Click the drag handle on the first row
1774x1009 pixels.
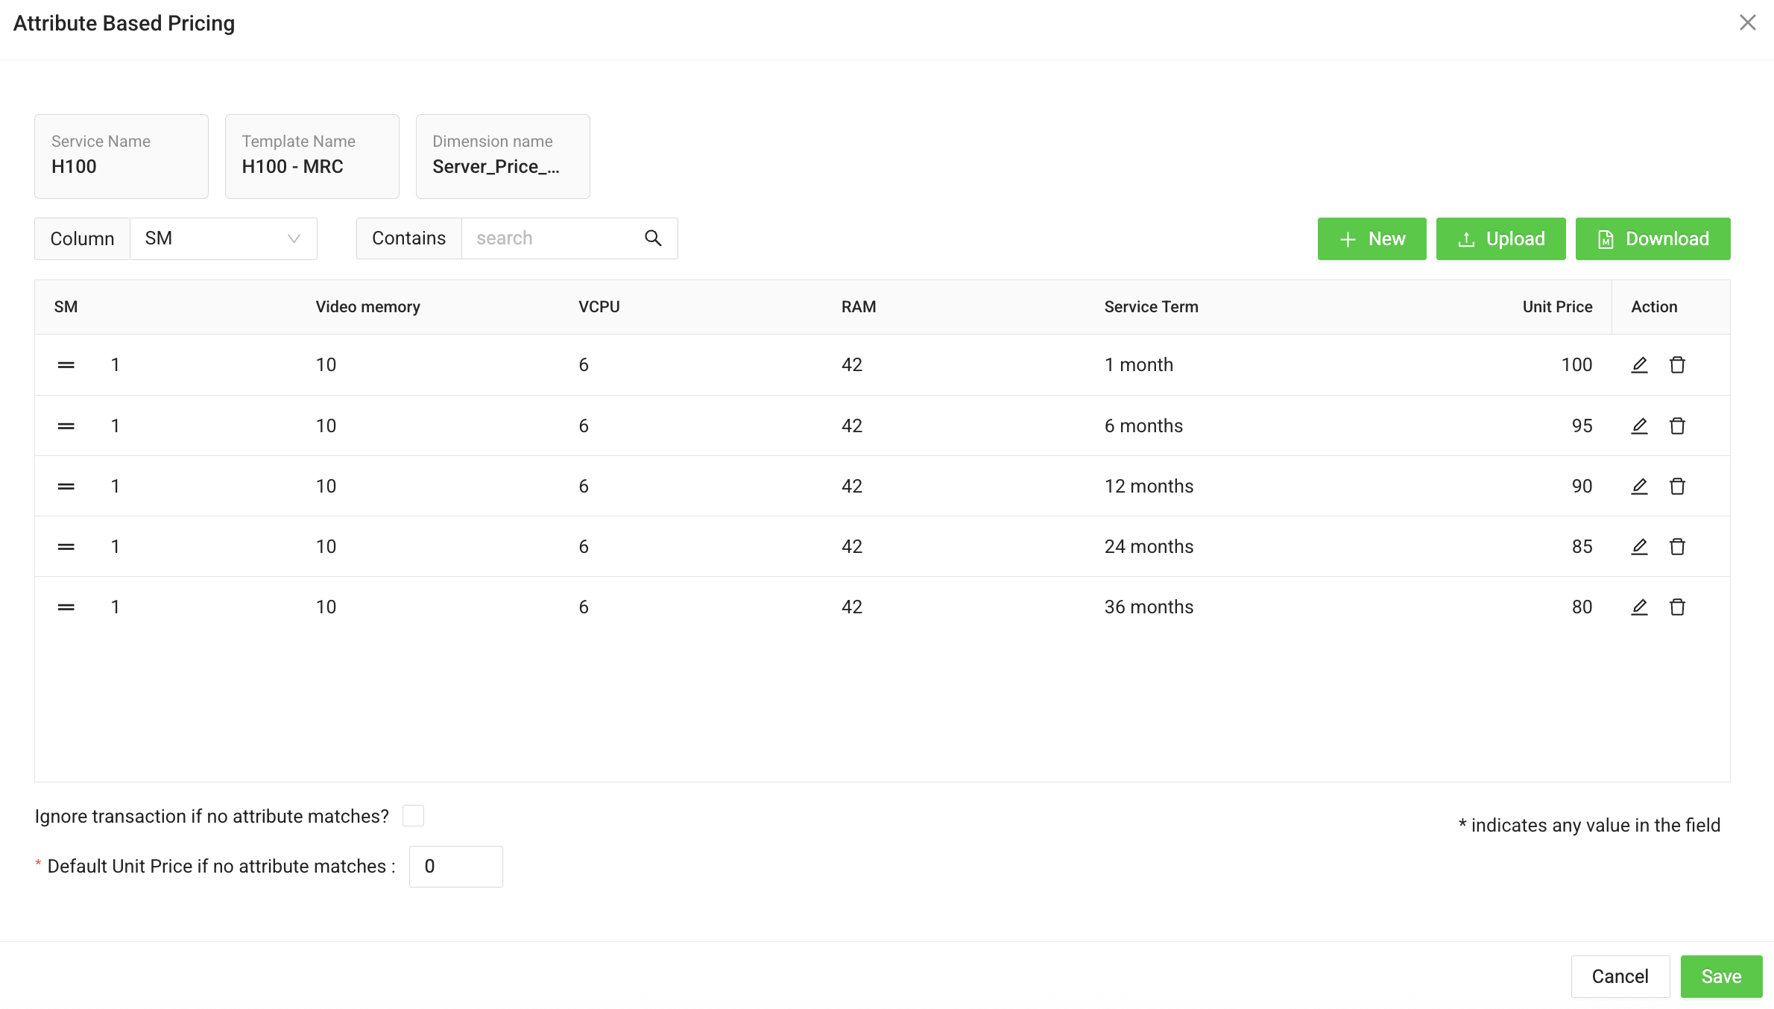coord(66,364)
